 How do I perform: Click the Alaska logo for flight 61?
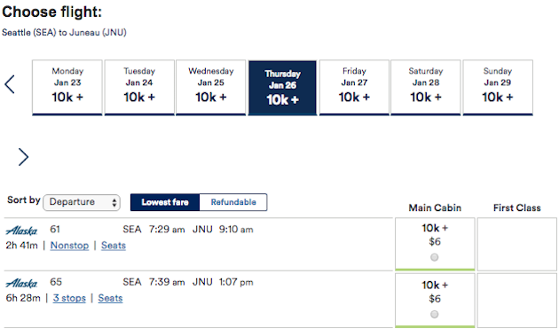tap(21, 231)
